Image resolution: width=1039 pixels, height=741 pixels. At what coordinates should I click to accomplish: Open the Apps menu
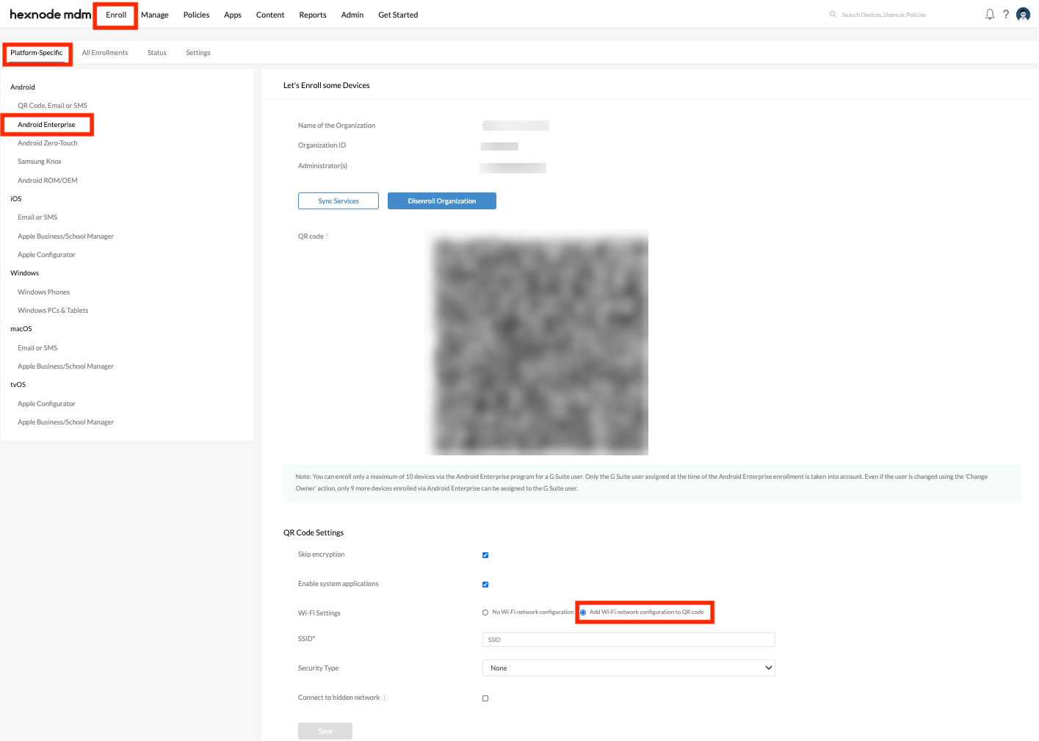point(233,15)
